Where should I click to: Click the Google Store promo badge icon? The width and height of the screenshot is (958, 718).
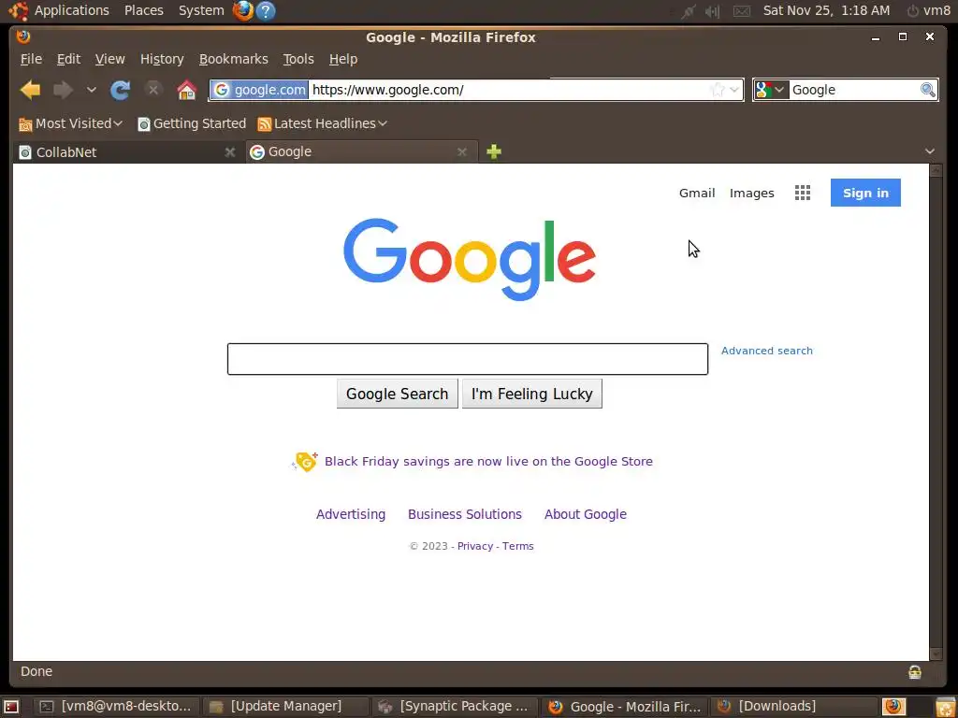[x=305, y=461]
